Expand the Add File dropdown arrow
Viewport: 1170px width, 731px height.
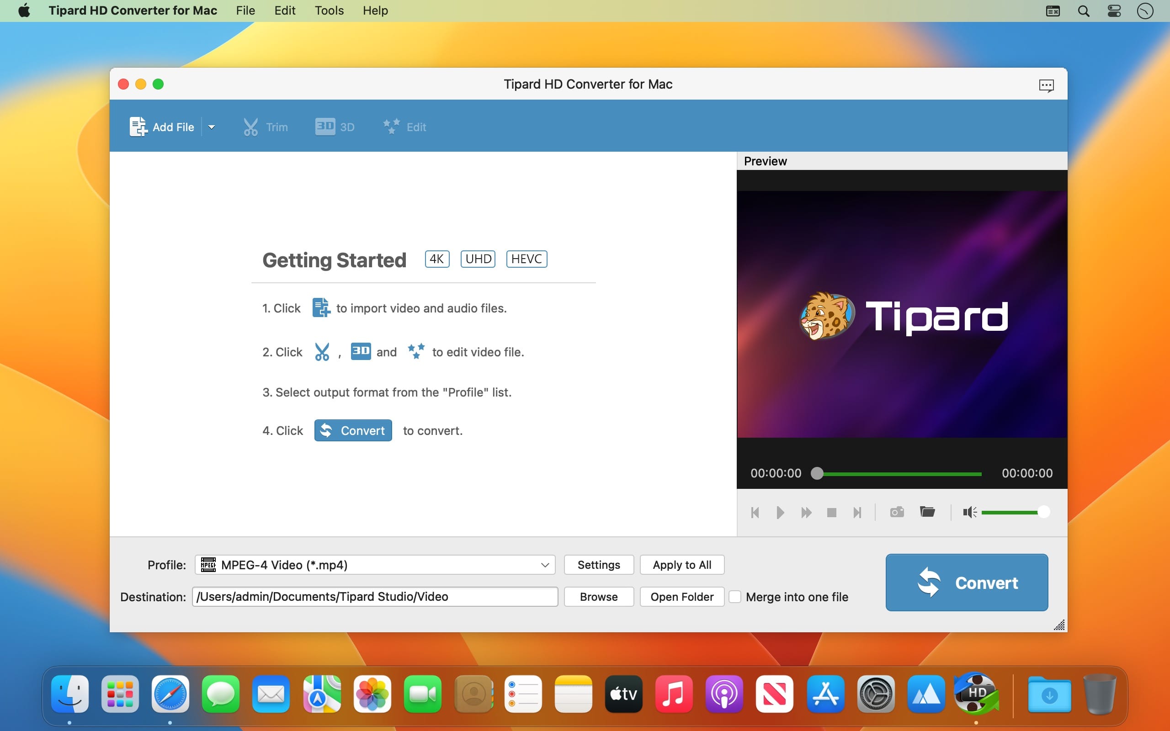pos(211,127)
